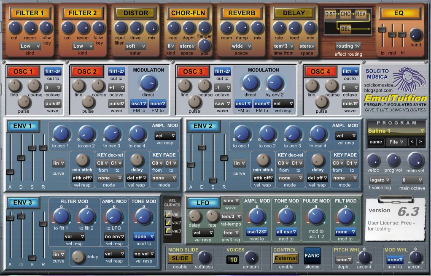Hit the PANIC silence button
This screenshot has height=276, width=431.
312,256
